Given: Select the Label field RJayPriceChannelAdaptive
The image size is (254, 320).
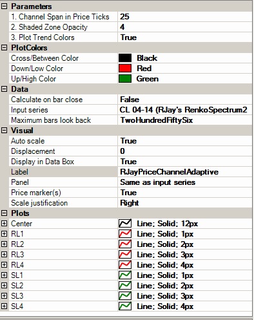Looking at the screenshot, I should click(185, 172).
